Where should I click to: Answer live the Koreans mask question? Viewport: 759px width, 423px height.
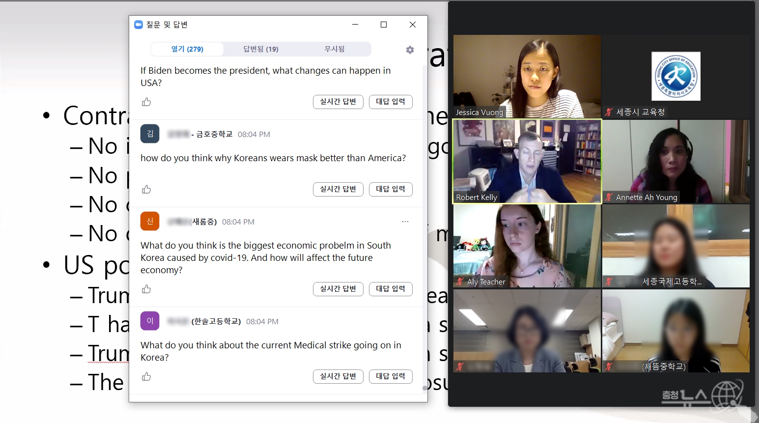coord(338,189)
